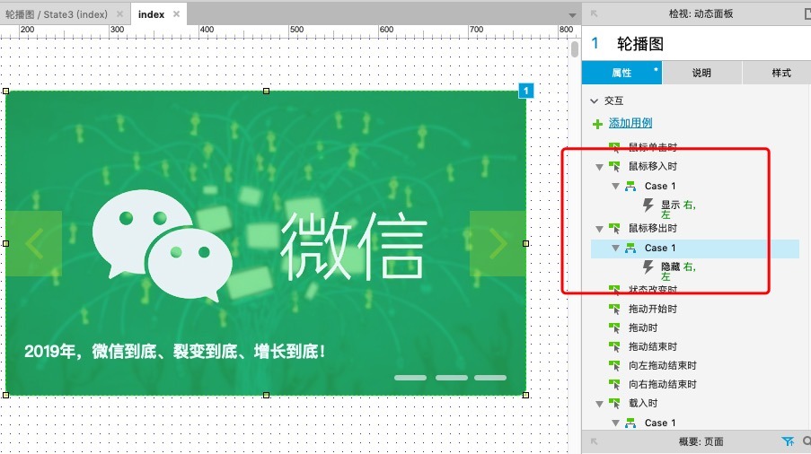Switch to the 轮播图 / State3 (index) tab
Viewport: 811px width, 454px height.
tap(57, 14)
